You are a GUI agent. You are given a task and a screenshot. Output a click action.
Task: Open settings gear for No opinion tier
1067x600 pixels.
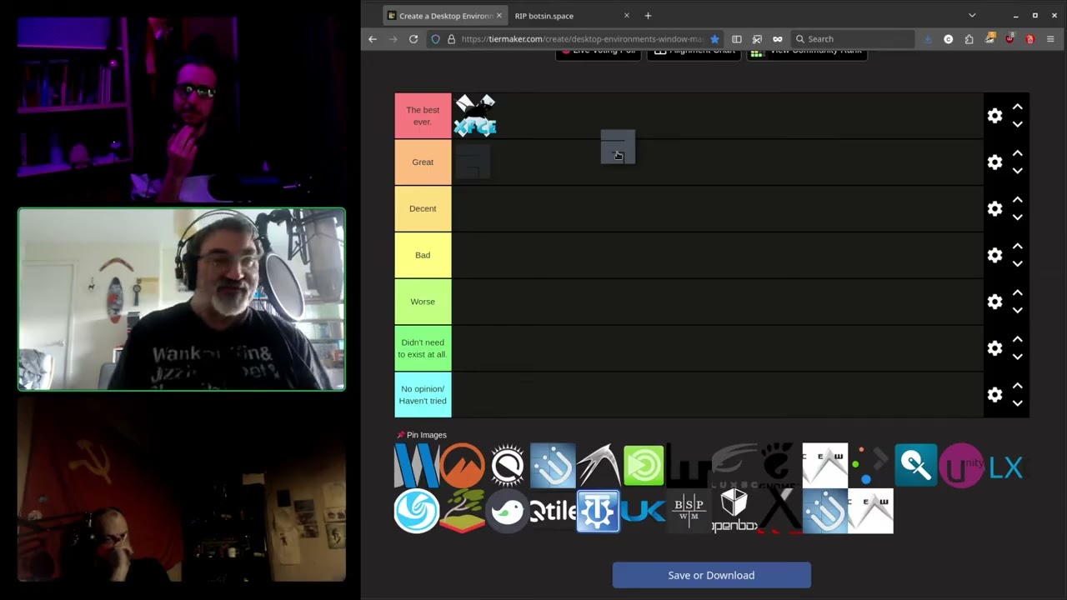click(994, 394)
